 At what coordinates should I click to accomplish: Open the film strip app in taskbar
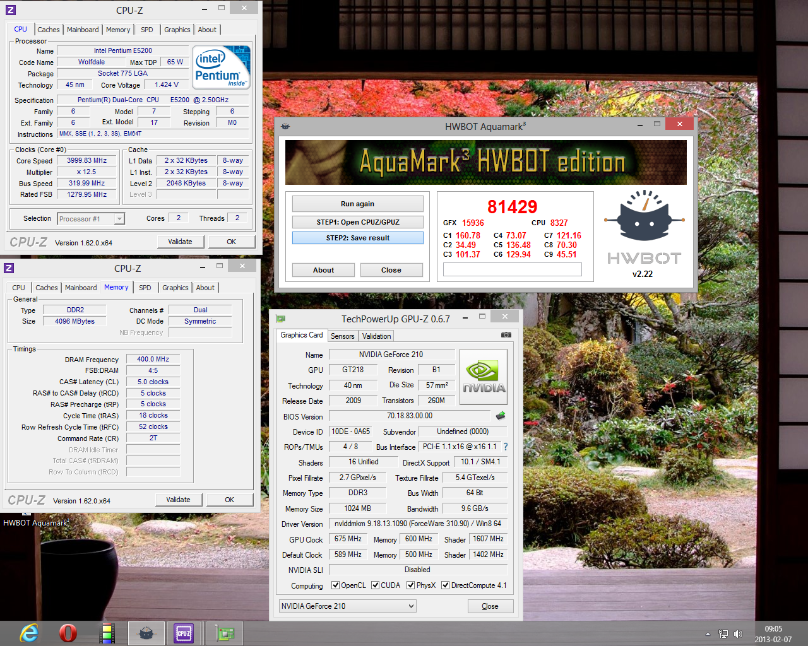pyautogui.click(x=107, y=633)
